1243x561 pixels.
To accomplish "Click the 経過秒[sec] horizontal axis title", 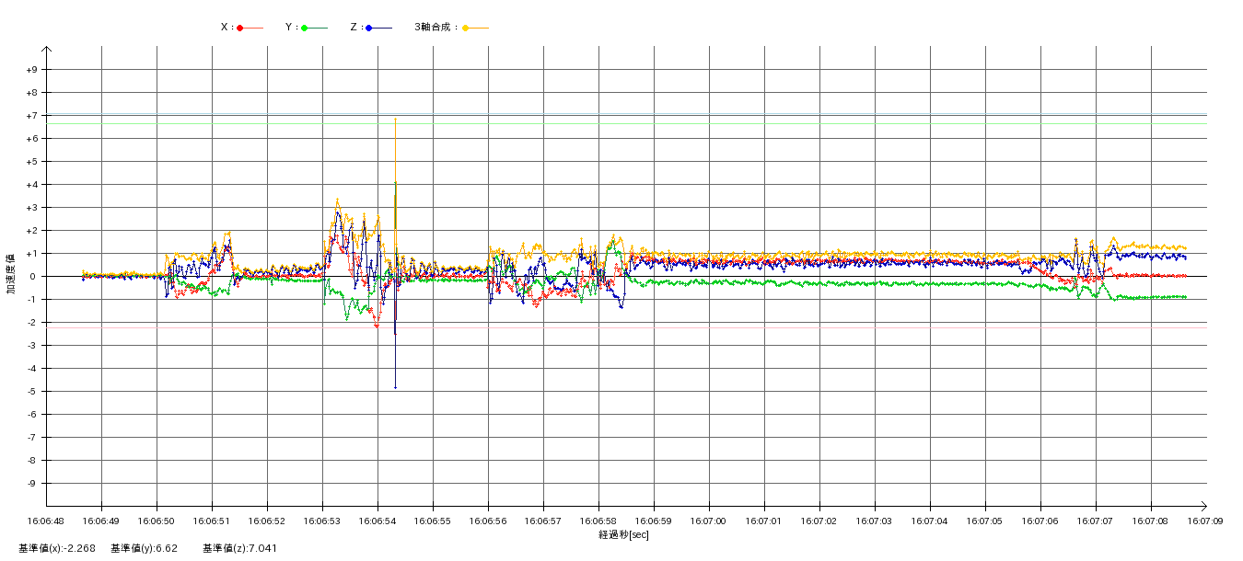I will tap(623, 534).
